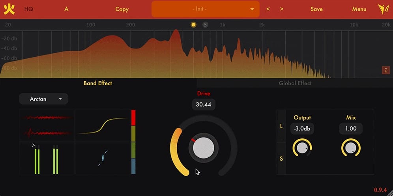Open the Init preset dropdown
Viewport: 393px width, 196px height.
click(x=205, y=9)
